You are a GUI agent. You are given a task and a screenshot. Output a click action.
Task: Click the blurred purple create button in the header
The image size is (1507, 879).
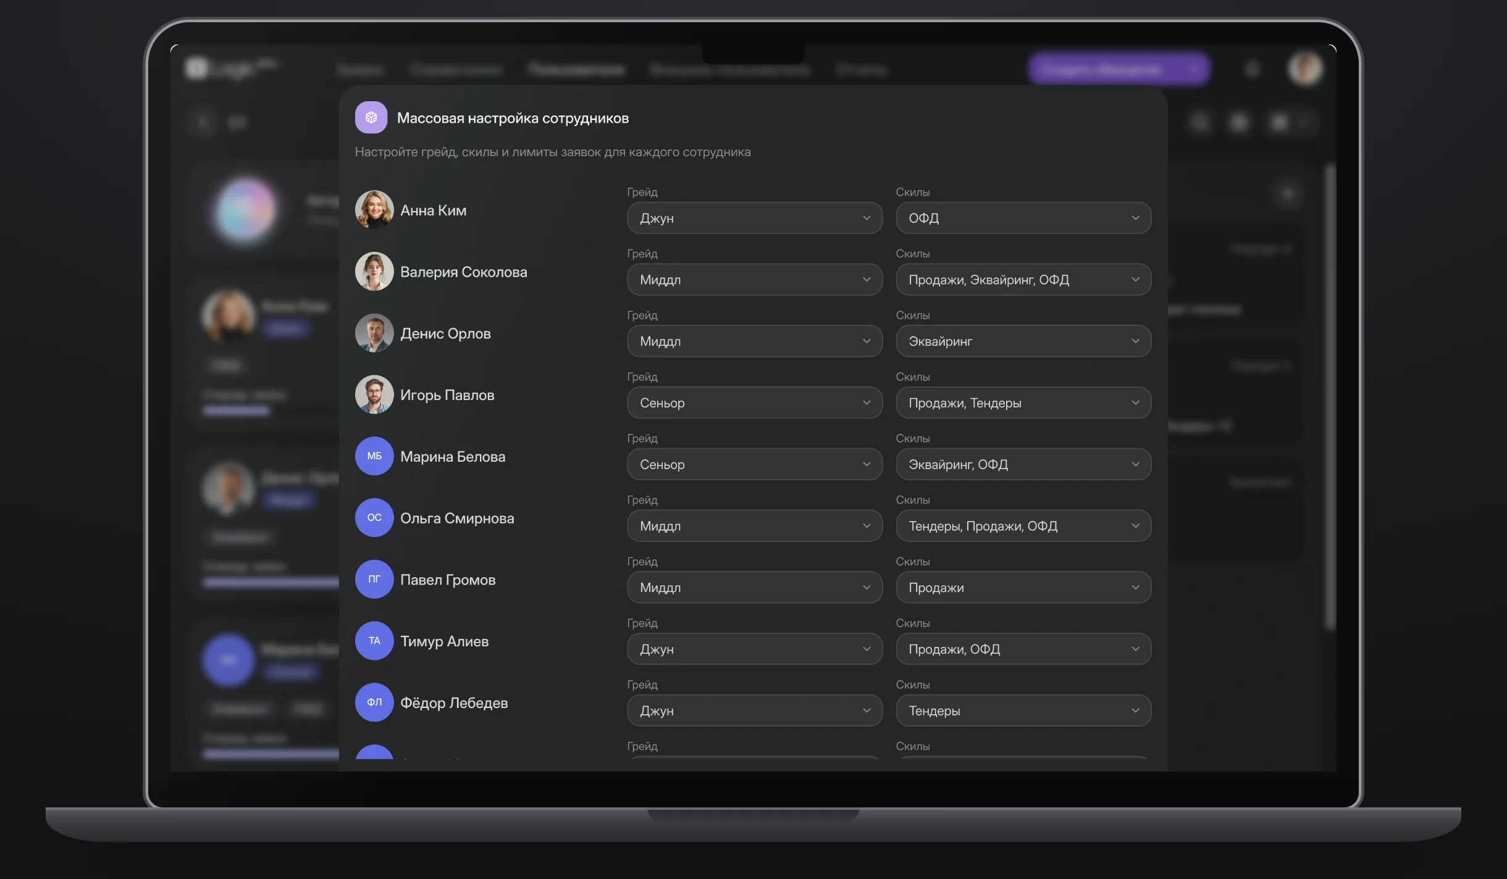point(1119,69)
